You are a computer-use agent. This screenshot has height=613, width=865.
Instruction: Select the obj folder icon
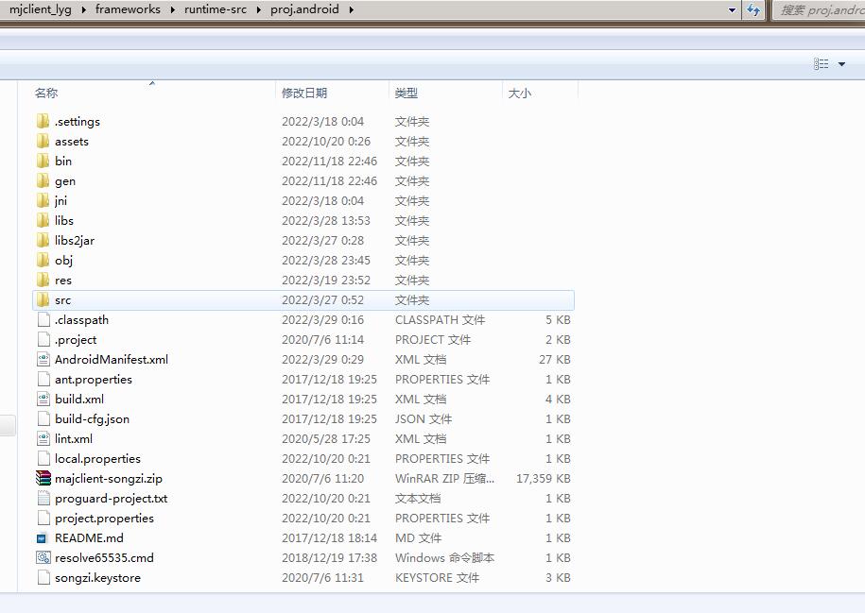43,260
